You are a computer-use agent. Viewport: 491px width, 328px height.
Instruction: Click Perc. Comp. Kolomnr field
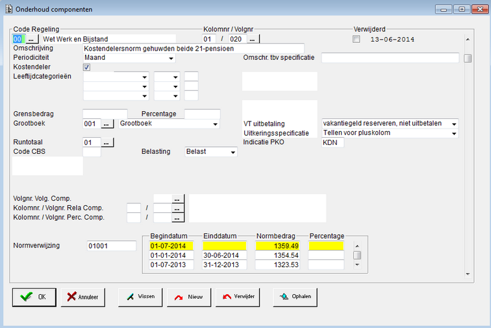point(134,218)
